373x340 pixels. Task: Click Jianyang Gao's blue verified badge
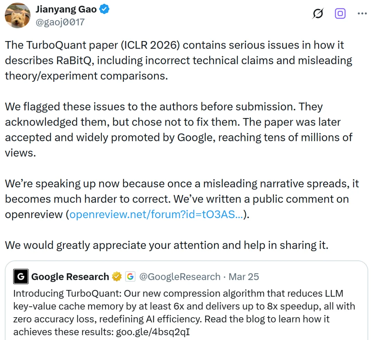pyautogui.click(x=104, y=9)
